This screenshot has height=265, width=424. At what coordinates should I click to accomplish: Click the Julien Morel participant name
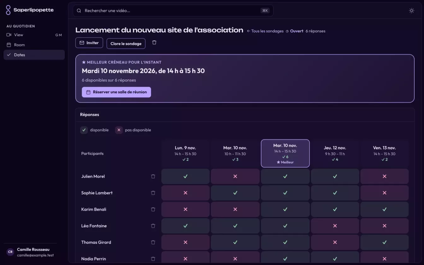click(93, 176)
